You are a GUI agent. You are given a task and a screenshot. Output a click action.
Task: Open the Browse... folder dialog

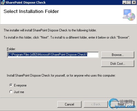pyautogui.click(x=118, y=55)
